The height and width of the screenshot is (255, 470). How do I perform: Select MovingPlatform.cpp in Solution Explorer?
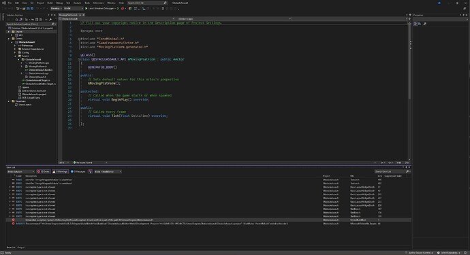[39, 63]
